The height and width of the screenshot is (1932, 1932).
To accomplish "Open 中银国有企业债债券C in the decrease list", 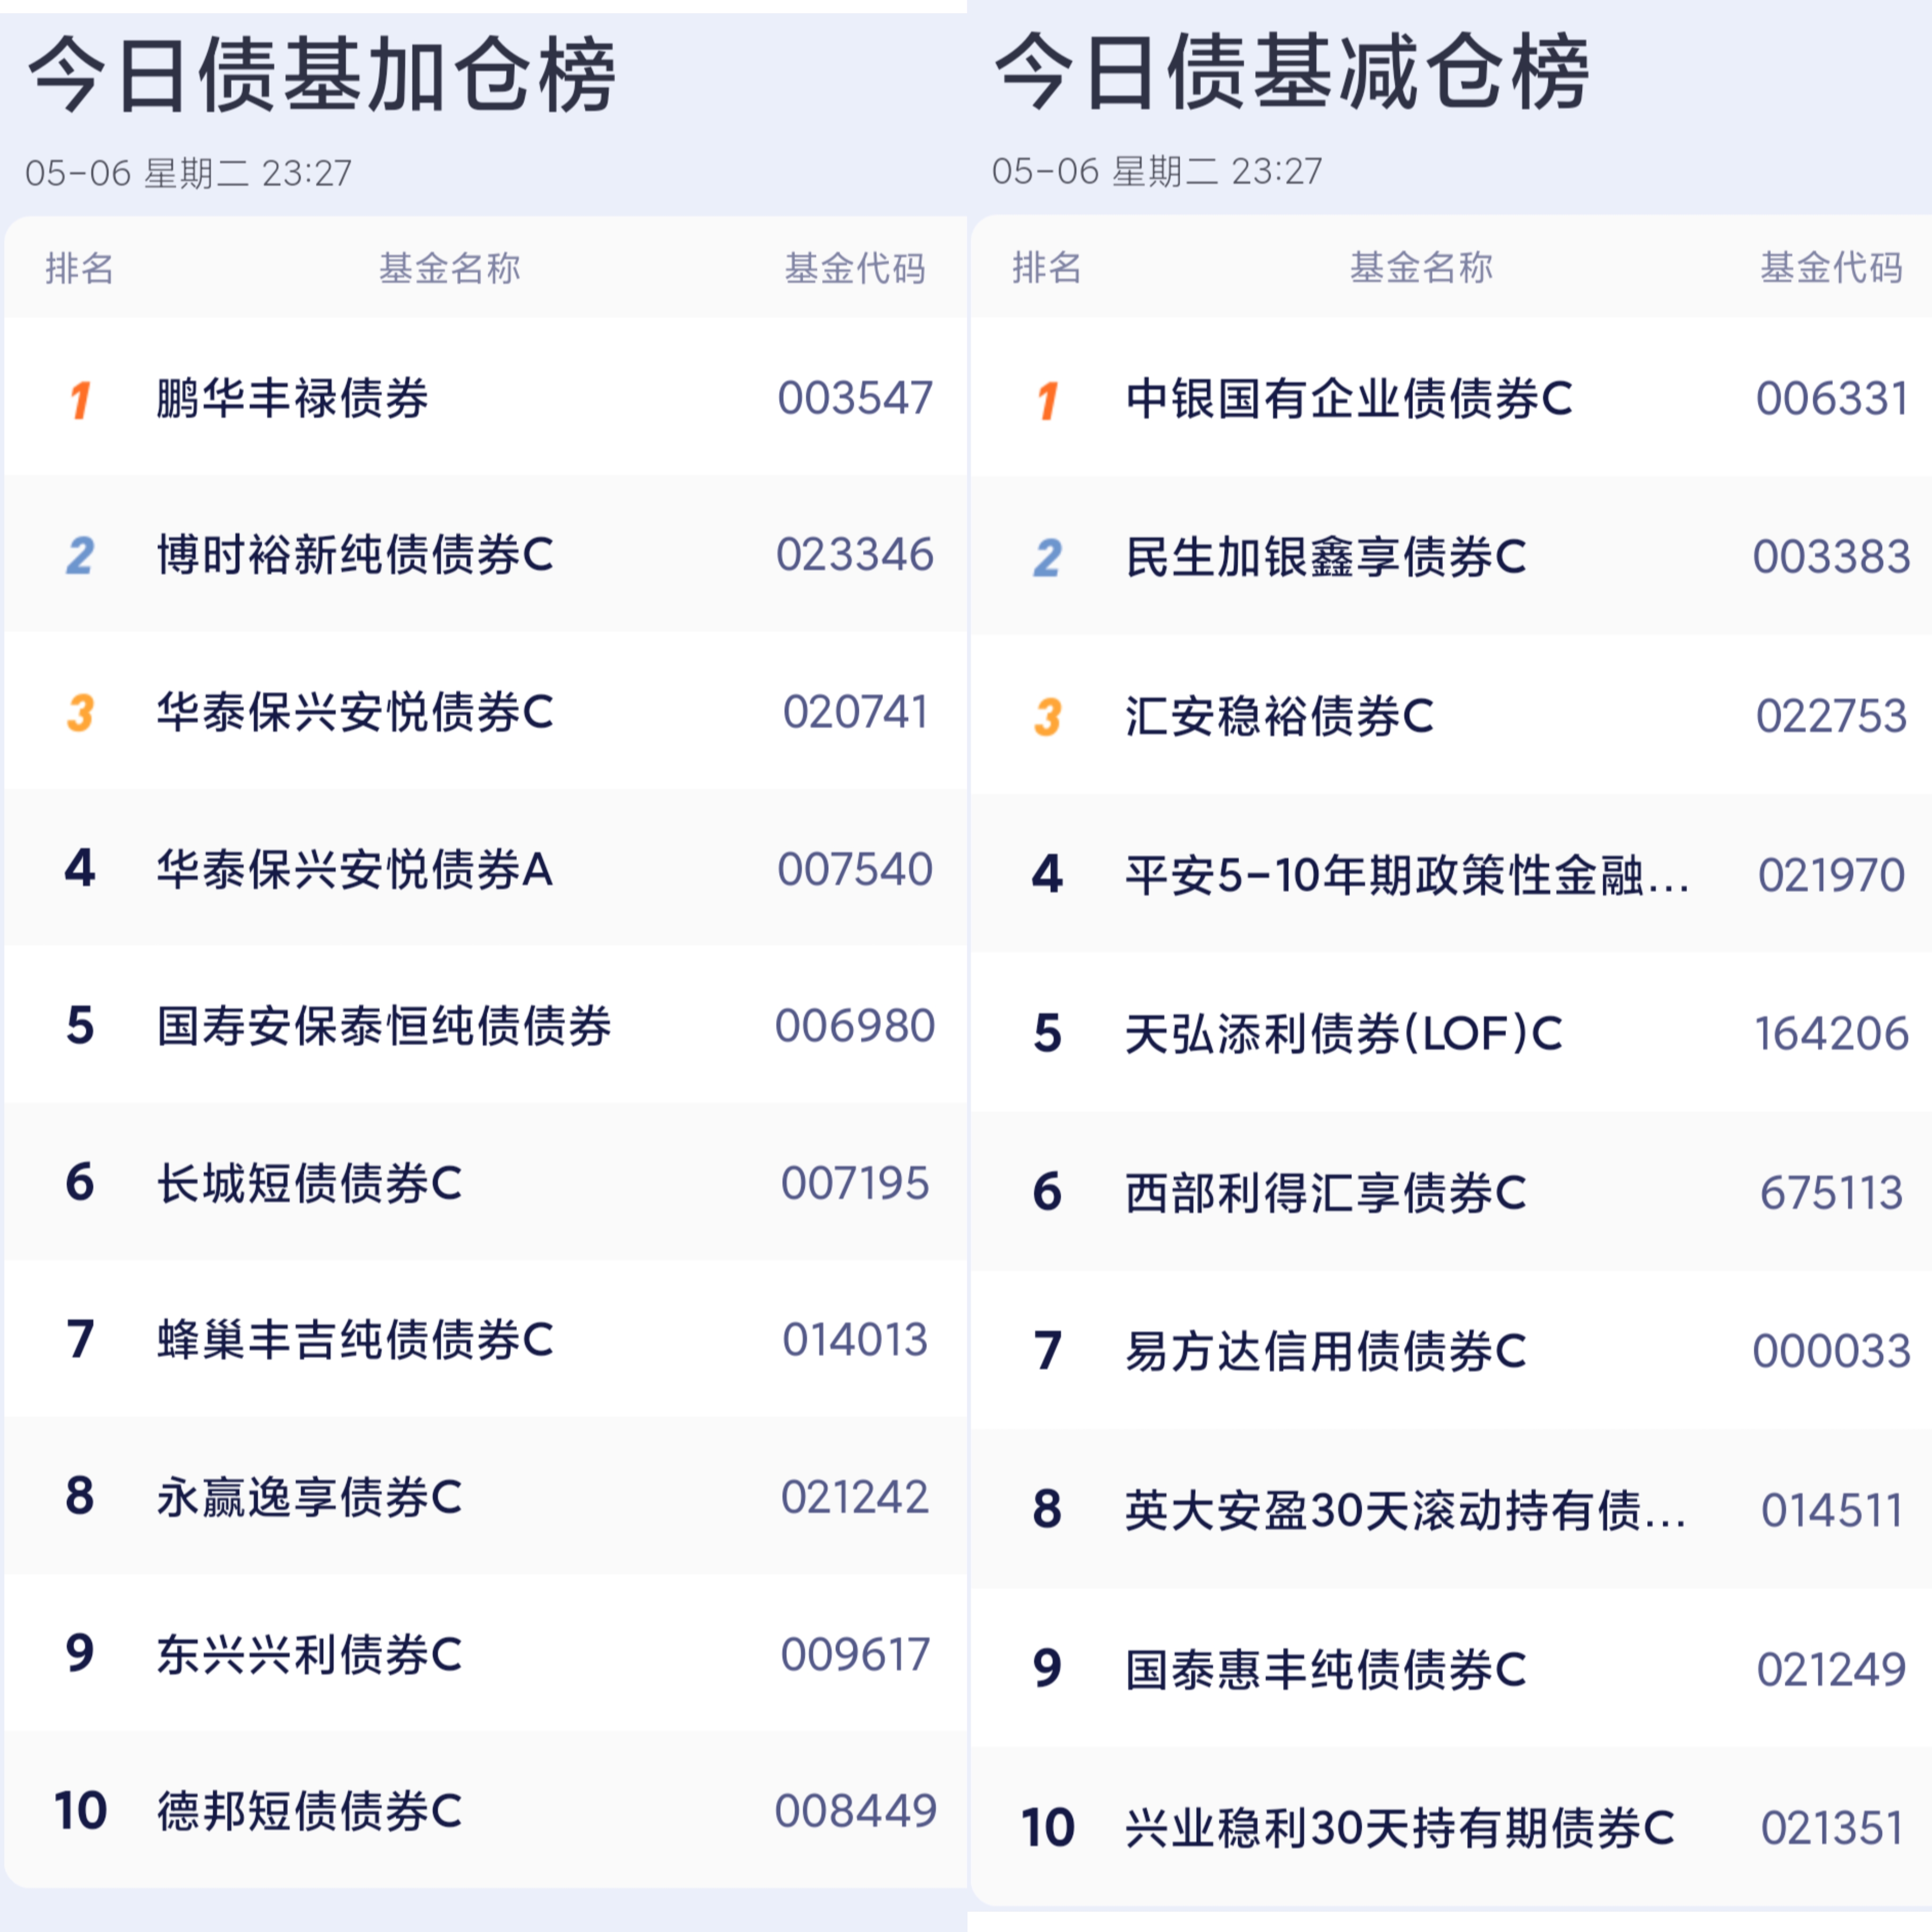I will [x=1349, y=399].
